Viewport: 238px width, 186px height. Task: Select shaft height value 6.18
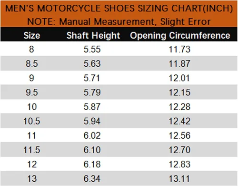point(92,164)
